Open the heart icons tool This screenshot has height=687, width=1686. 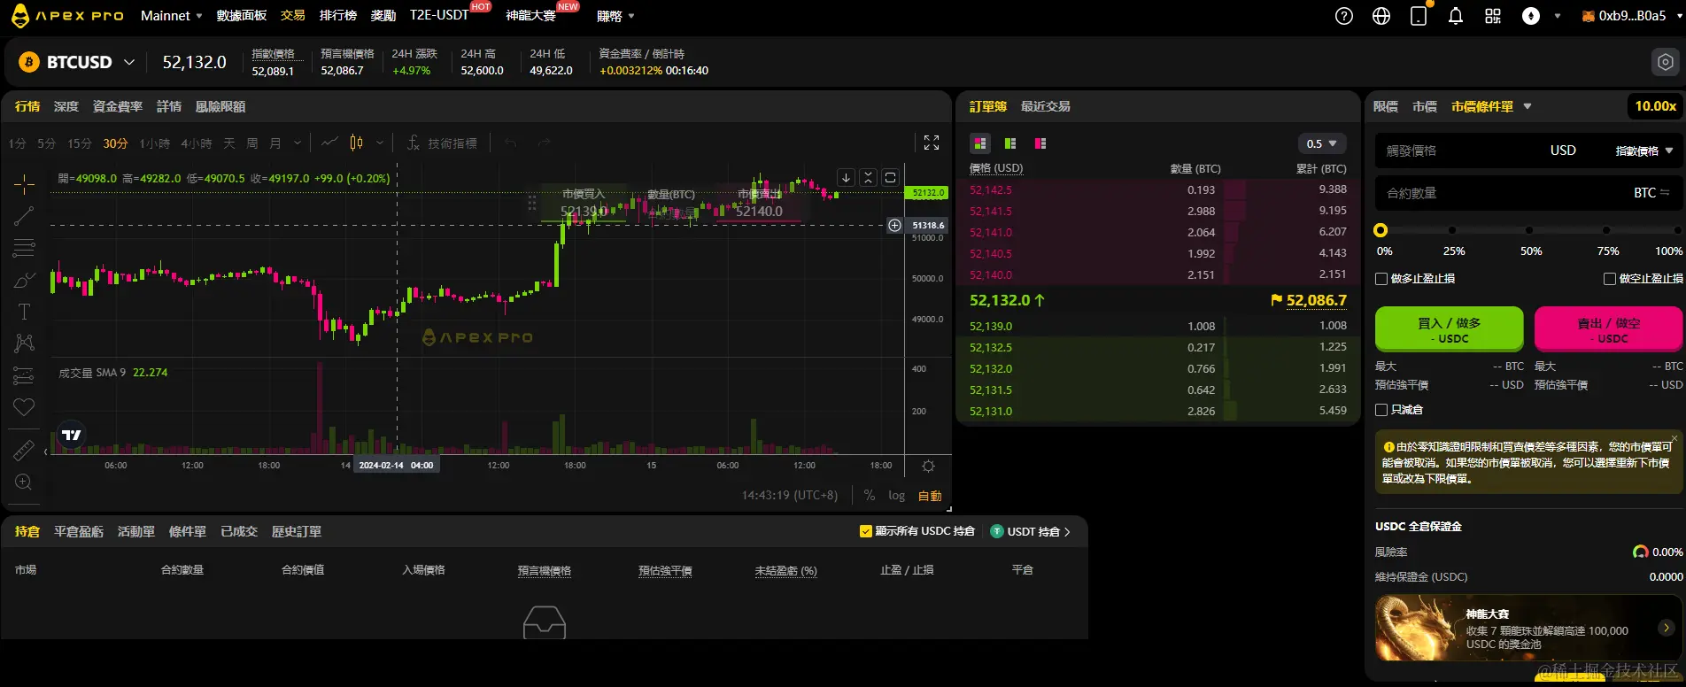pos(24,406)
